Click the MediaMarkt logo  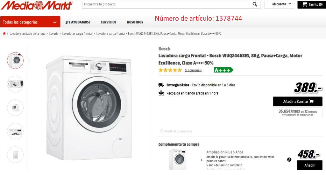(37, 5)
